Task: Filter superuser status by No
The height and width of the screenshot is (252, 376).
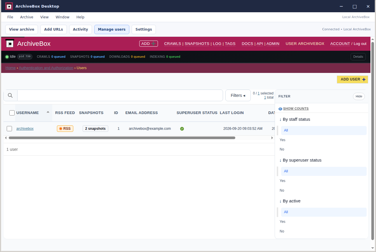Action: [x=282, y=190]
